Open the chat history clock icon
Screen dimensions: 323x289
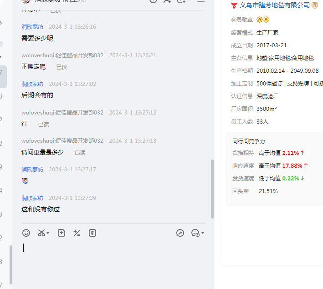click(195, 233)
